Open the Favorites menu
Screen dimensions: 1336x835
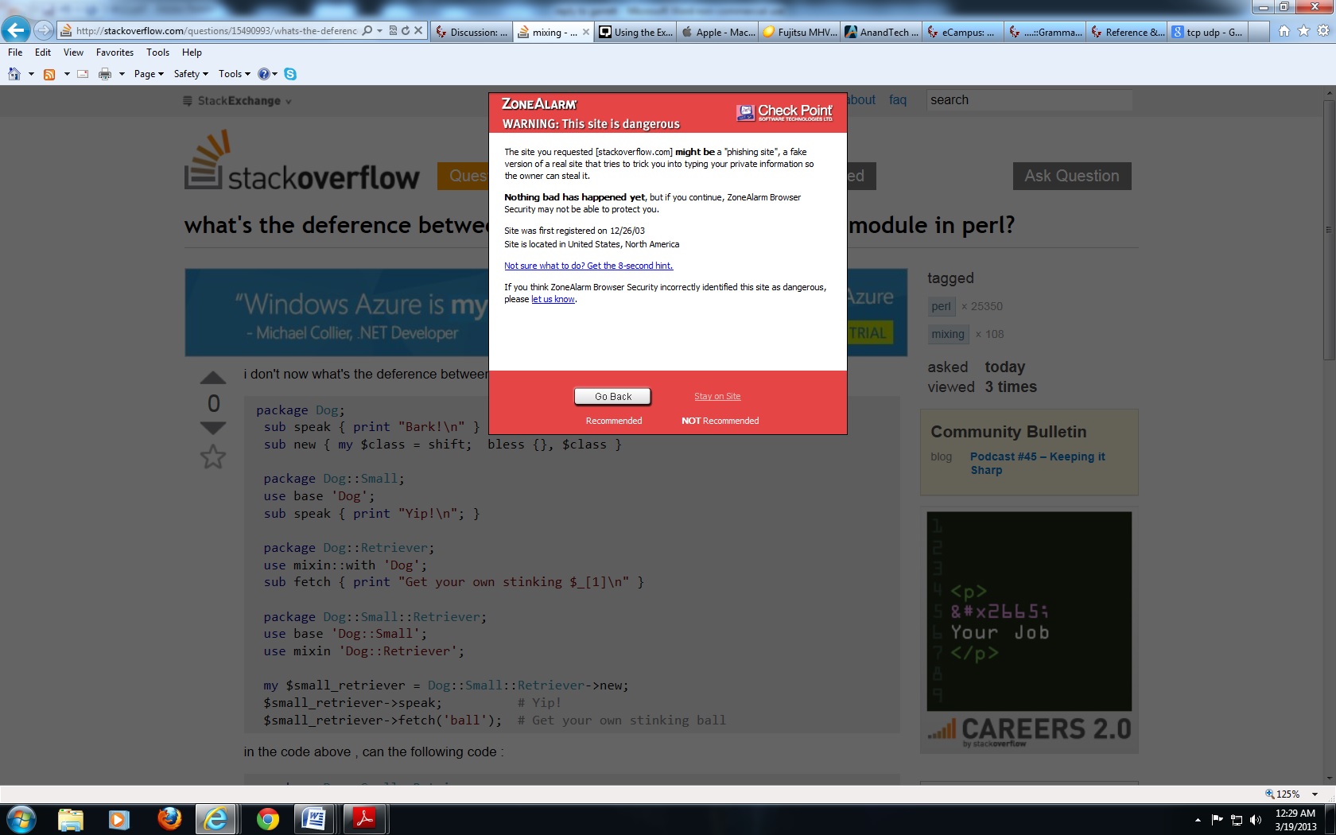pyautogui.click(x=115, y=52)
